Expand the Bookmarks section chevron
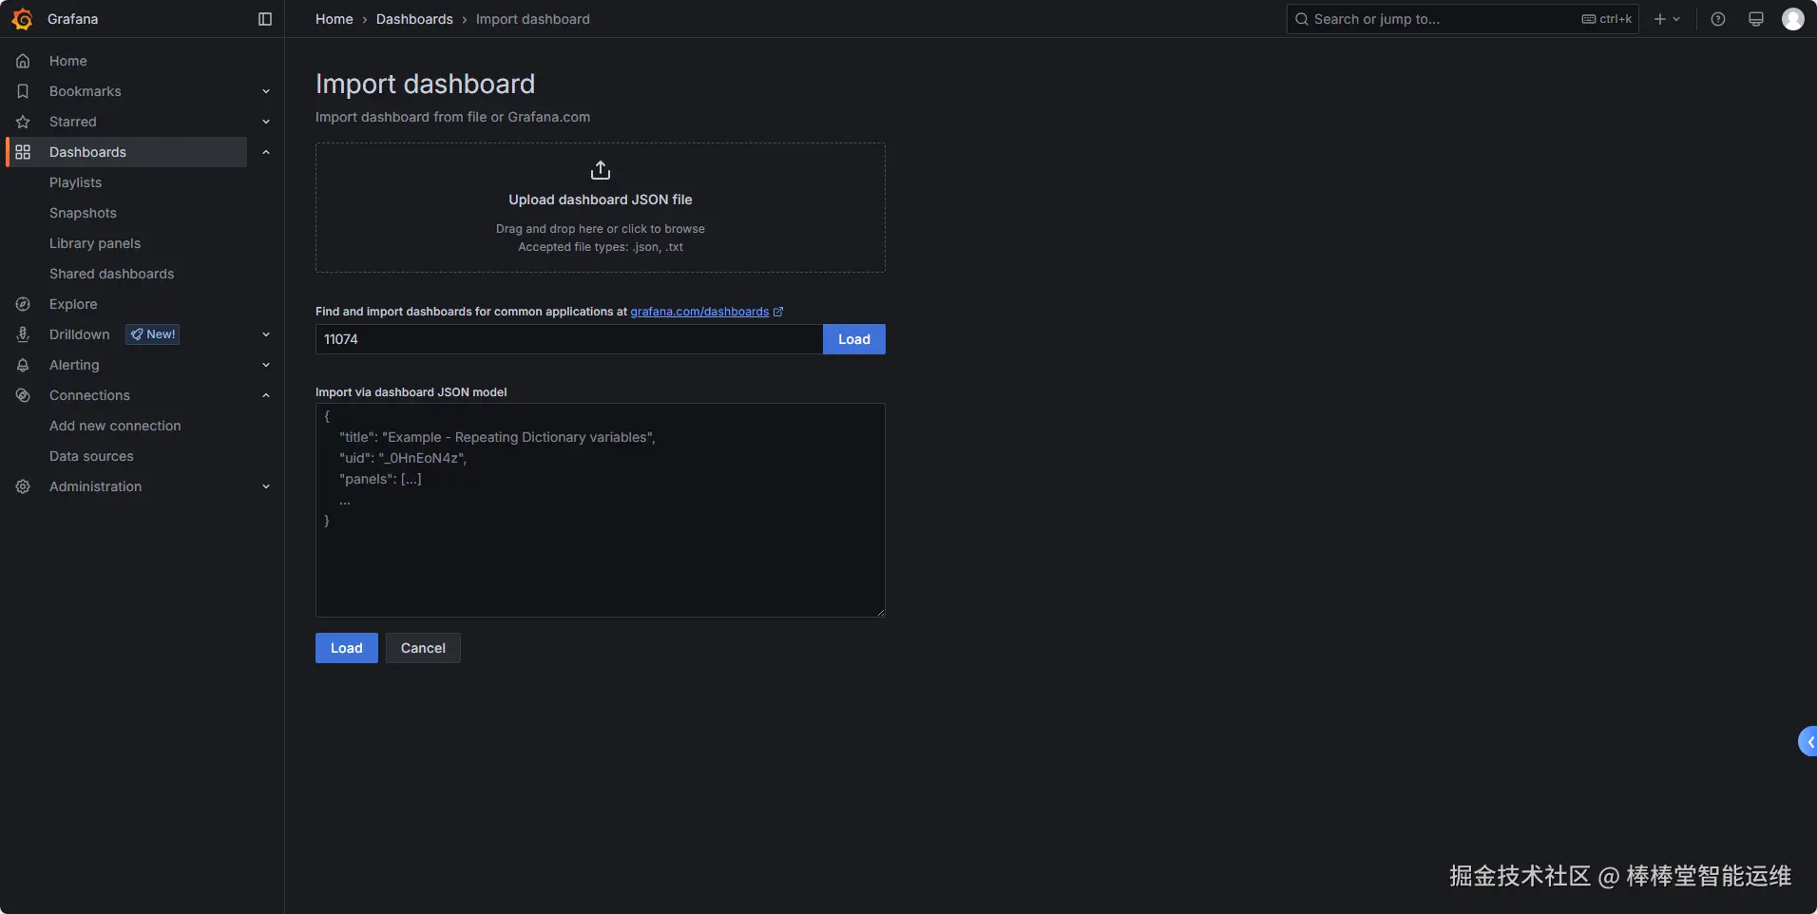1817x914 pixels. [266, 91]
